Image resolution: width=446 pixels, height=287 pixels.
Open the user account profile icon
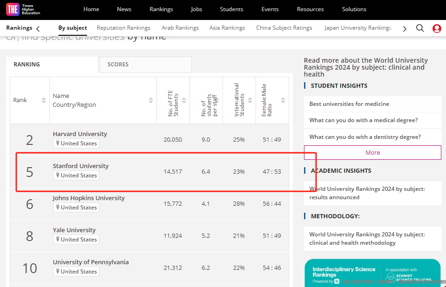coord(437,28)
